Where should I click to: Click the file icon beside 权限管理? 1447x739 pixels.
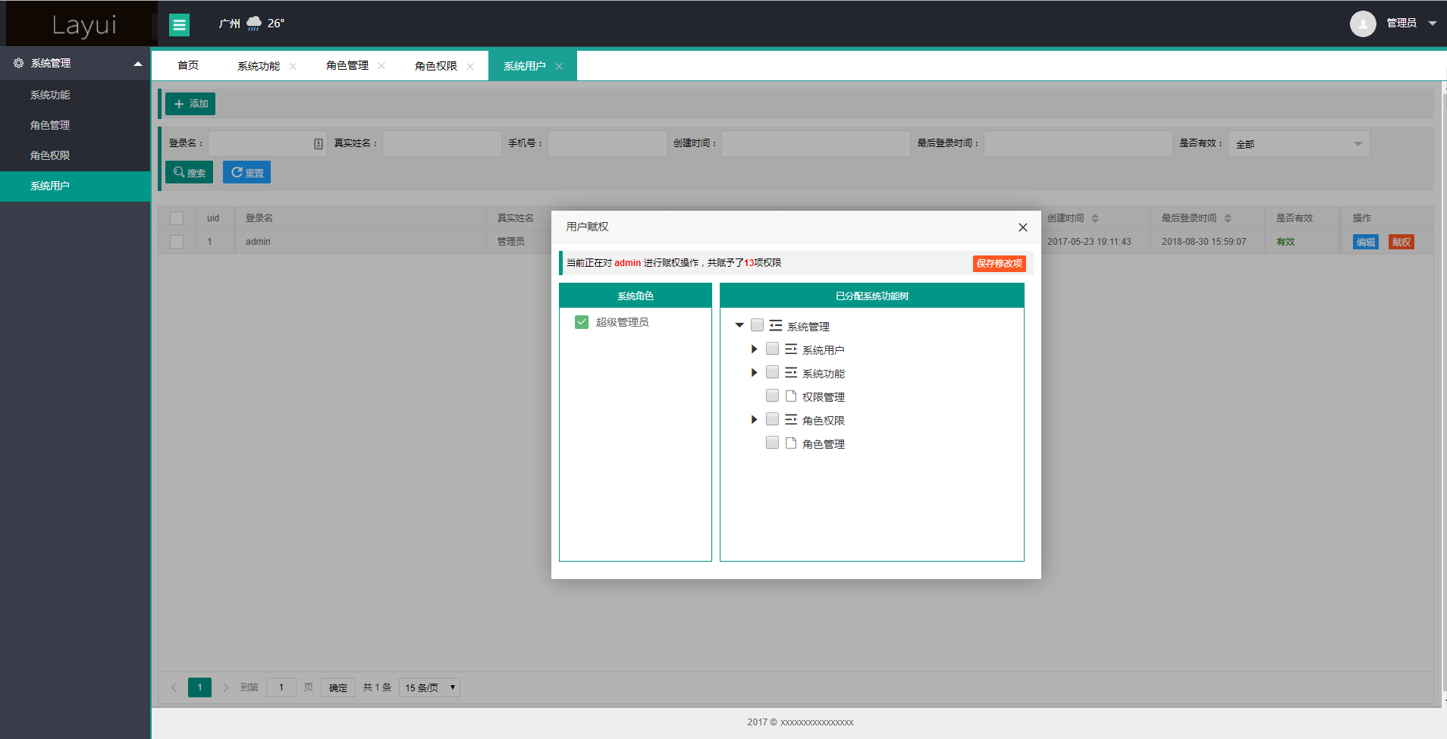pyautogui.click(x=791, y=396)
